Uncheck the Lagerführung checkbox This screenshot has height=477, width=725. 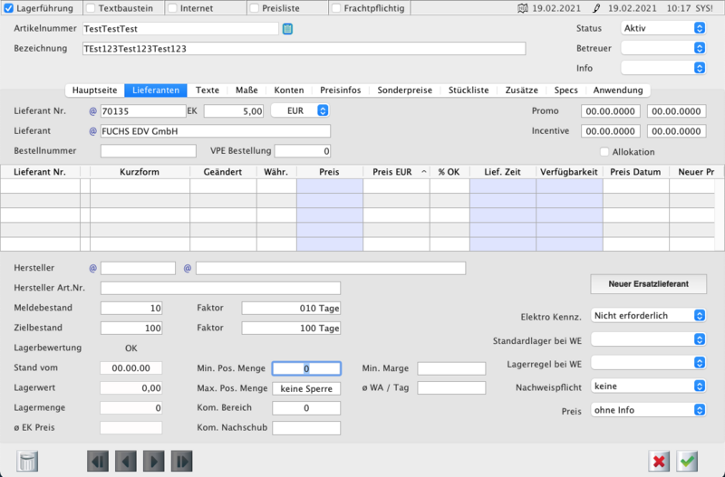click(9, 9)
